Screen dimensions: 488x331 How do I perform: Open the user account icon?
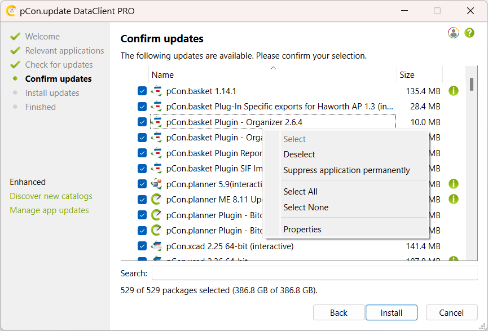[x=454, y=33]
